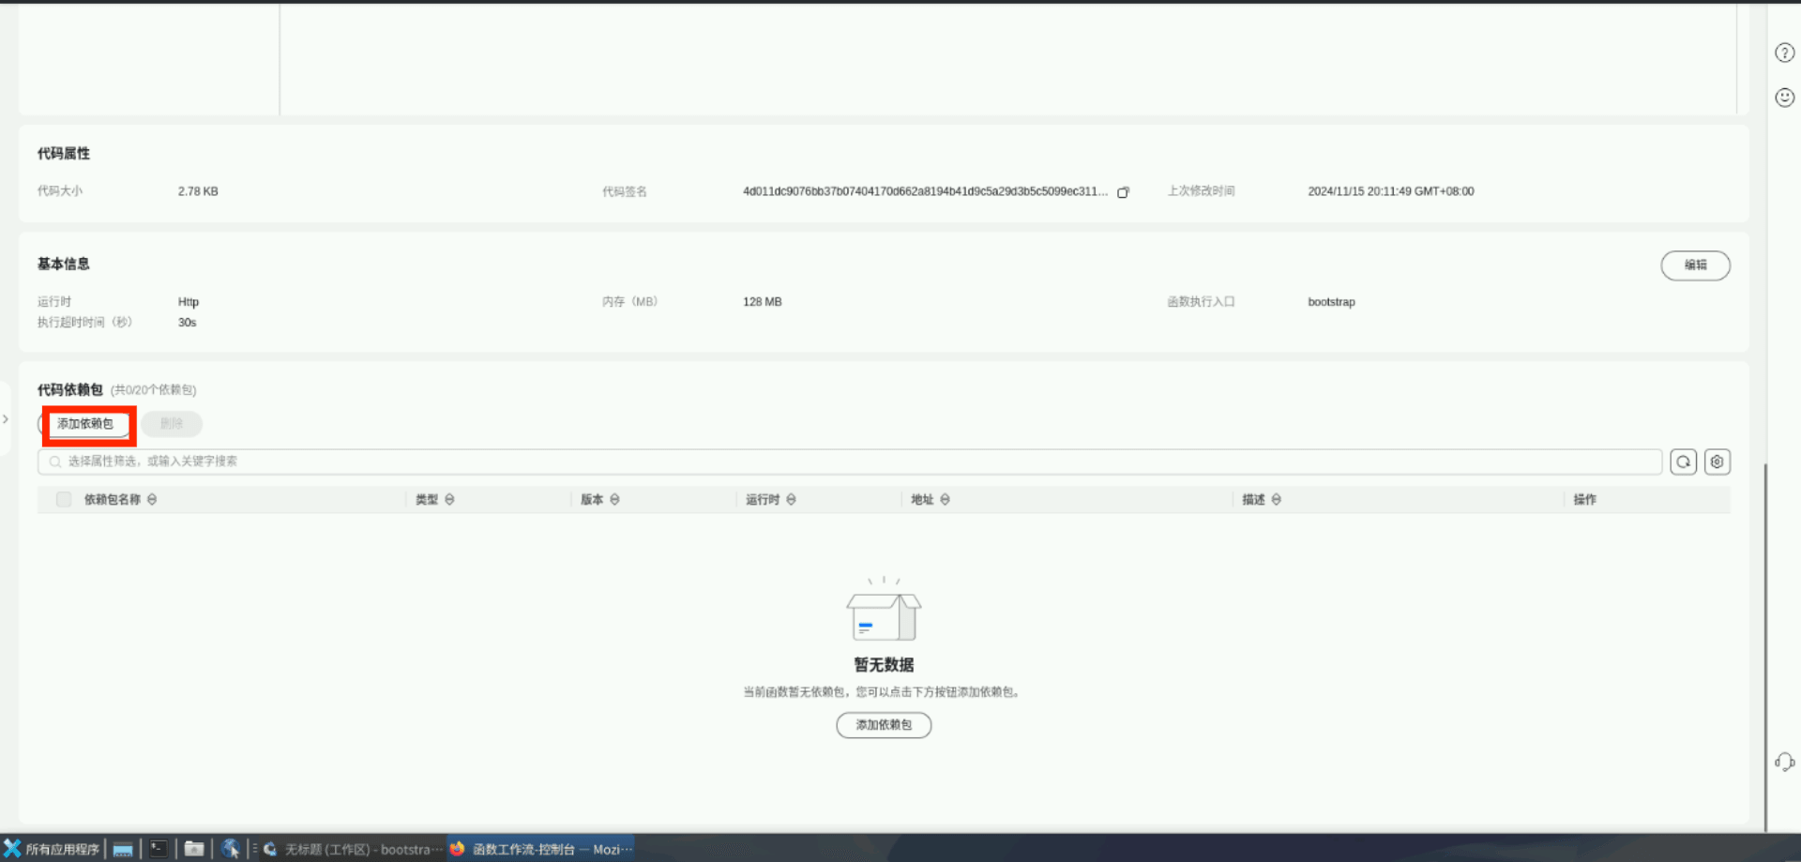Switch to 函数工作流-控制台 Firefox window
This screenshot has height=862, width=1801.
541,849
